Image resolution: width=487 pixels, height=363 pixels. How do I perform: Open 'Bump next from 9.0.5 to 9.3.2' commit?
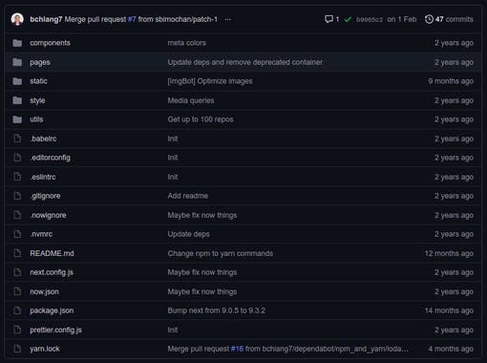click(x=217, y=310)
